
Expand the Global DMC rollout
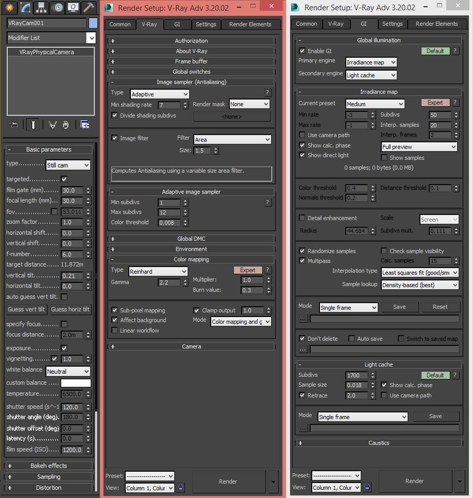[x=191, y=239]
